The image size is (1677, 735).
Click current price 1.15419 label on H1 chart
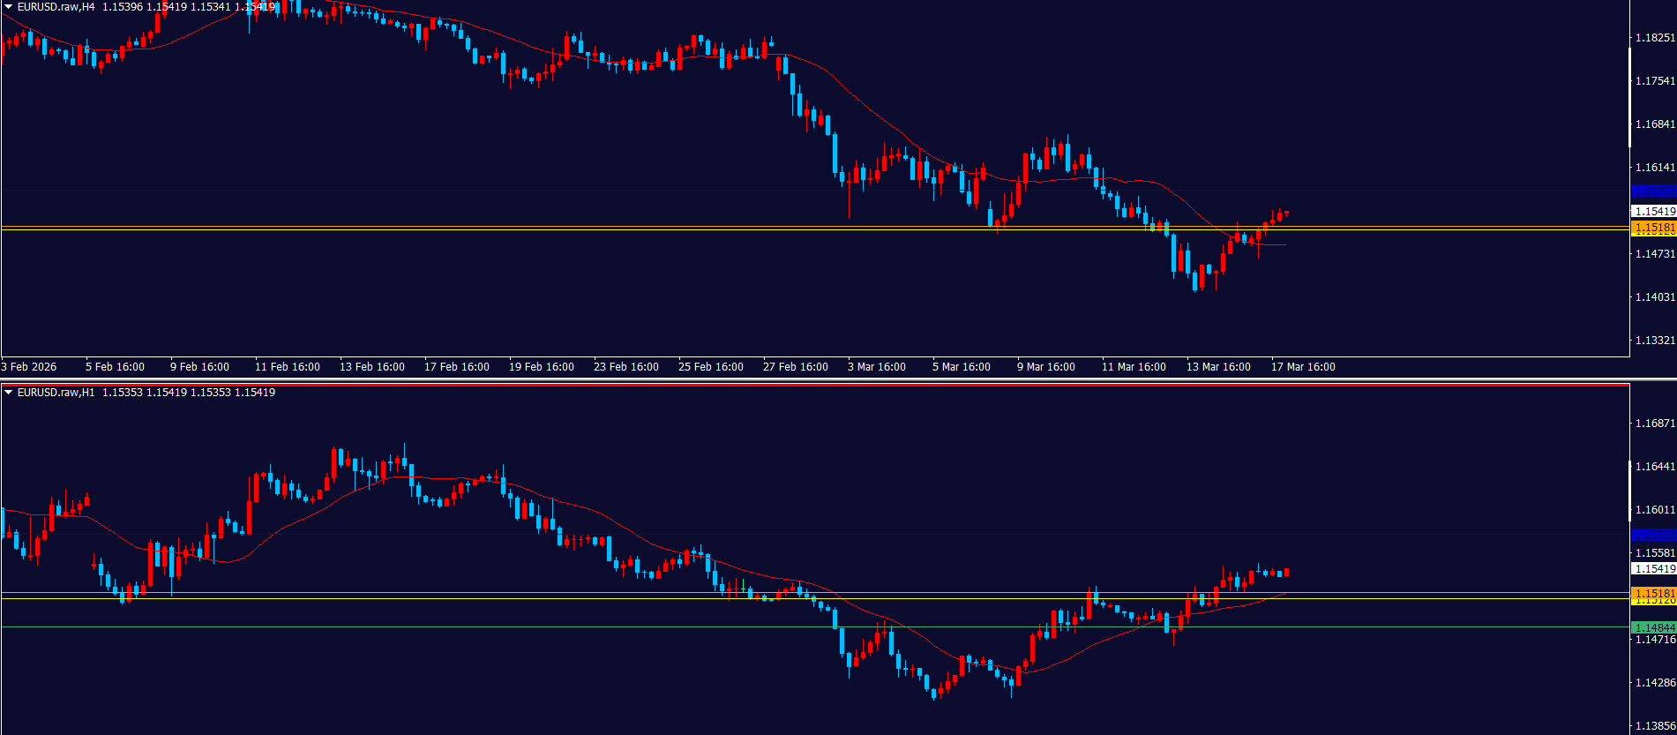pos(1653,569)
